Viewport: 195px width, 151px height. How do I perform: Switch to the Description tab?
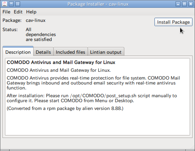(x=18, y=52)
